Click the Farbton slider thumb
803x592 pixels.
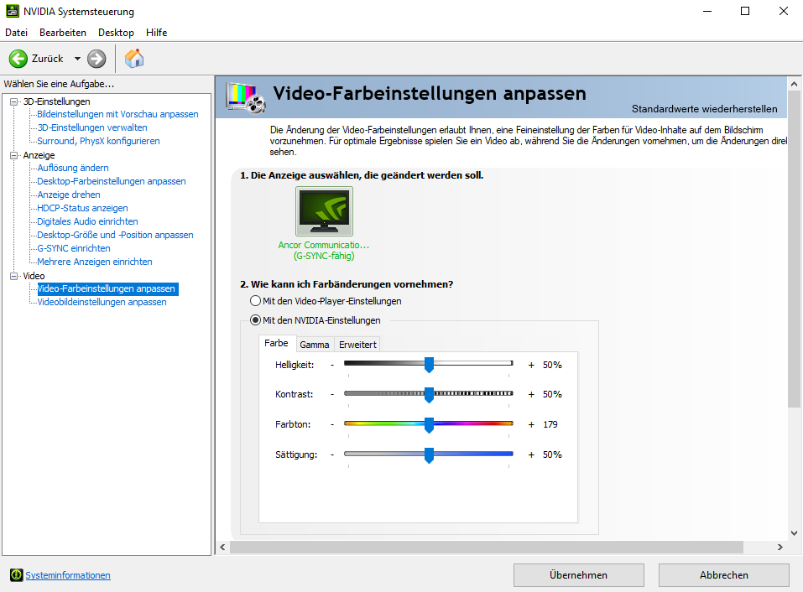(429, 424)
